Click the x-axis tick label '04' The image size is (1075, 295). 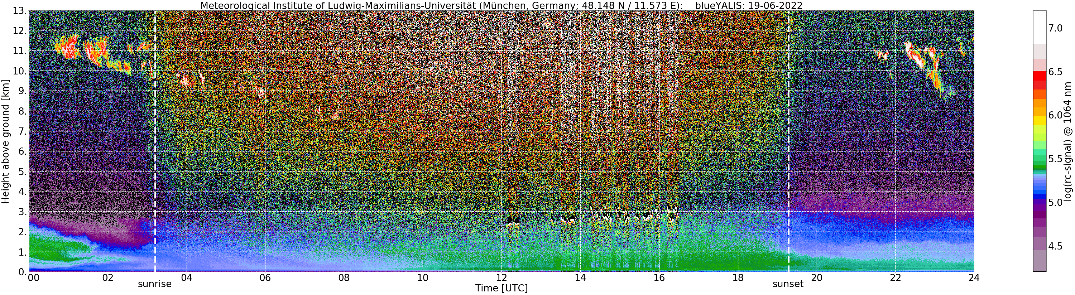(x=186, y=278)
